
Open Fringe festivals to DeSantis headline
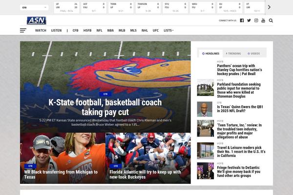click(x=239, y=172)
